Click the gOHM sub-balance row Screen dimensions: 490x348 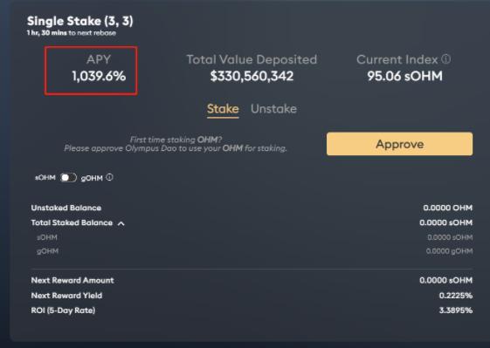[252, 251]
